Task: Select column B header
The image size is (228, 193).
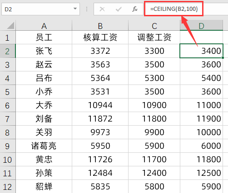Action: click(100, 26)
